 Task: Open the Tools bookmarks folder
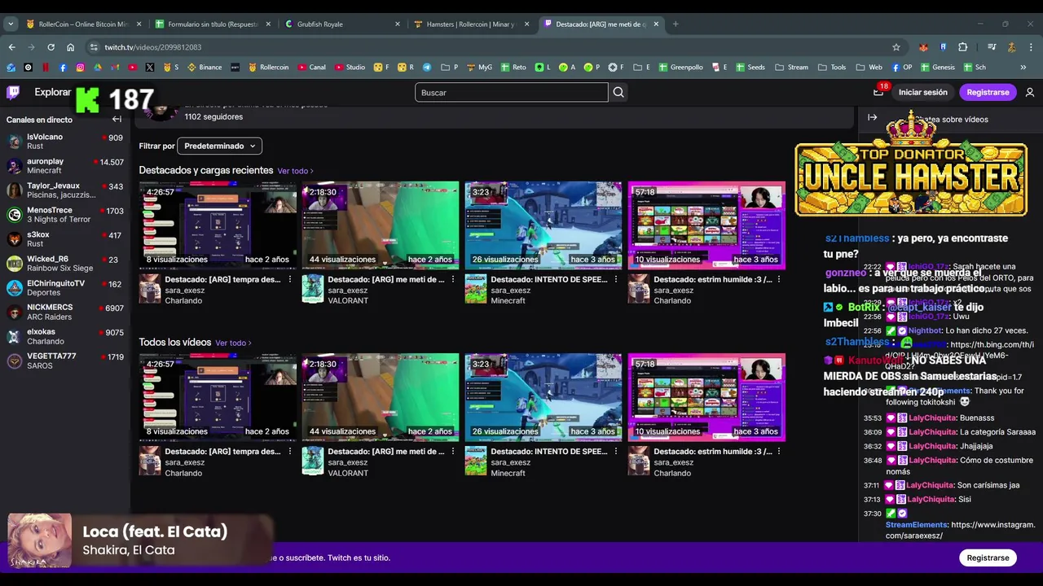(x=832, y=68)
